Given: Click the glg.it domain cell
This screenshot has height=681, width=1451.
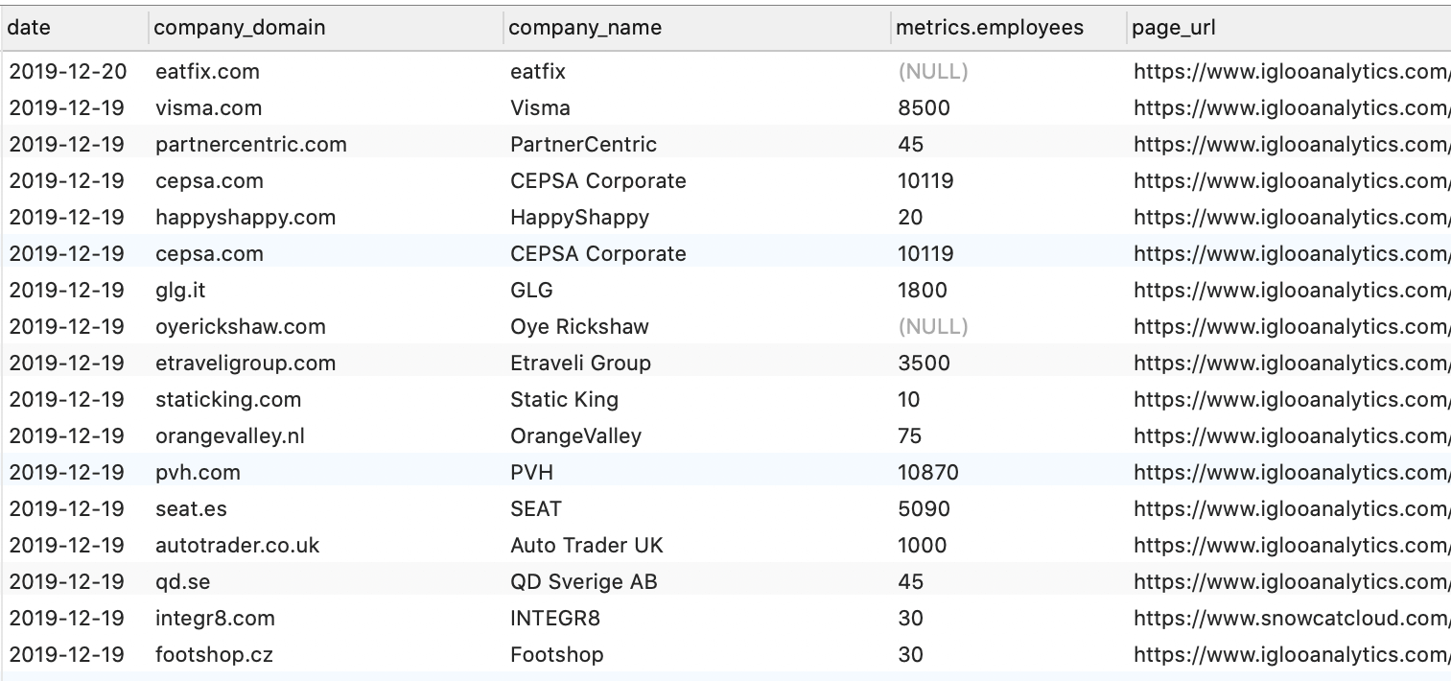Looking at the screenshot, I should click(181, 291).
